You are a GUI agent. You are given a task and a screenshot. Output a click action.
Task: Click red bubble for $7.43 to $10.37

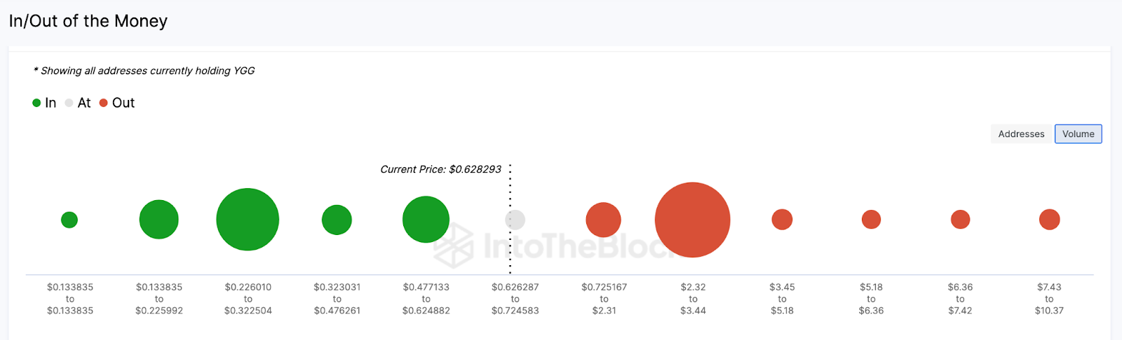click(x=1049, y=220)
